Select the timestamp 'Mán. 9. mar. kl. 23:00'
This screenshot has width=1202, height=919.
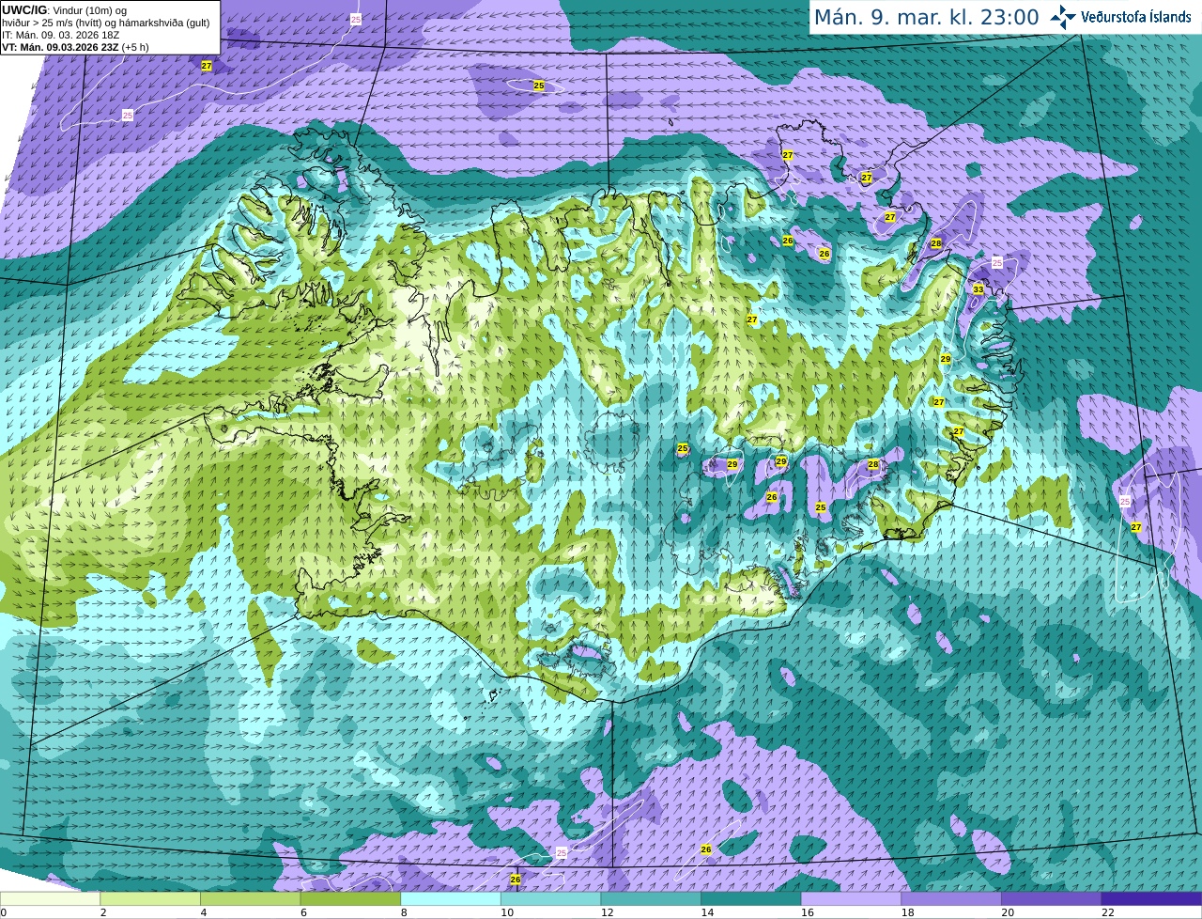pos(926,17)
